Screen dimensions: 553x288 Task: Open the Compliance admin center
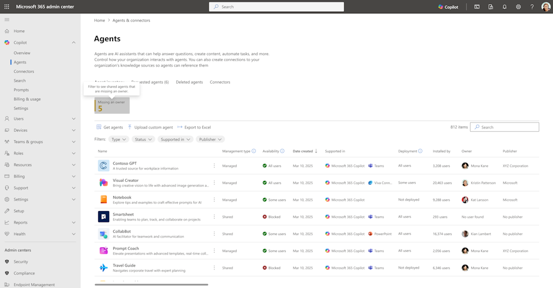(x=24, y=273)
